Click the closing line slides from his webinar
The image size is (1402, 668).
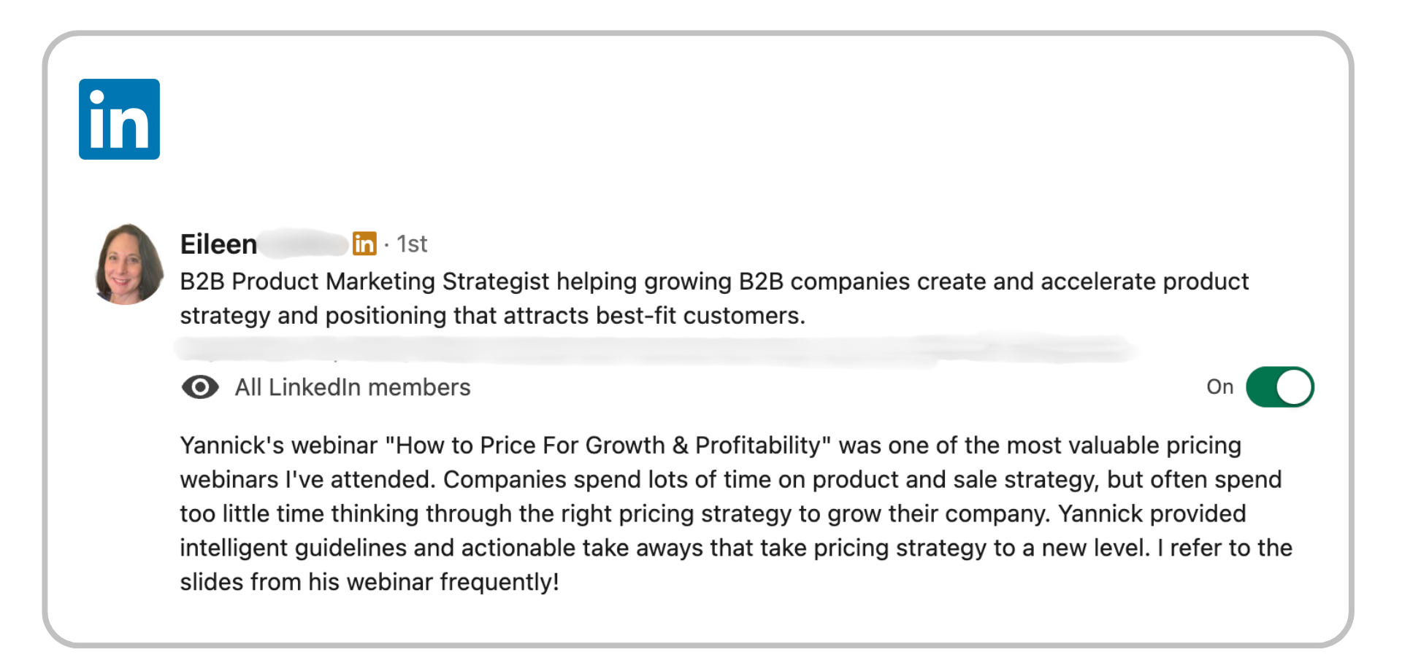(369, 583)
